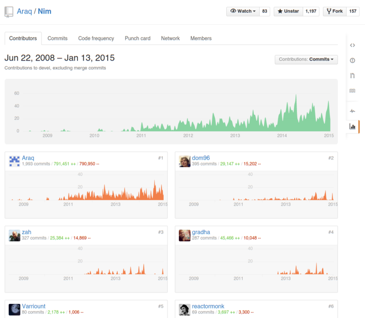Open gradha's 287 commits link
The width and height of the screenshot is (365, 318).
click(204, 238)
